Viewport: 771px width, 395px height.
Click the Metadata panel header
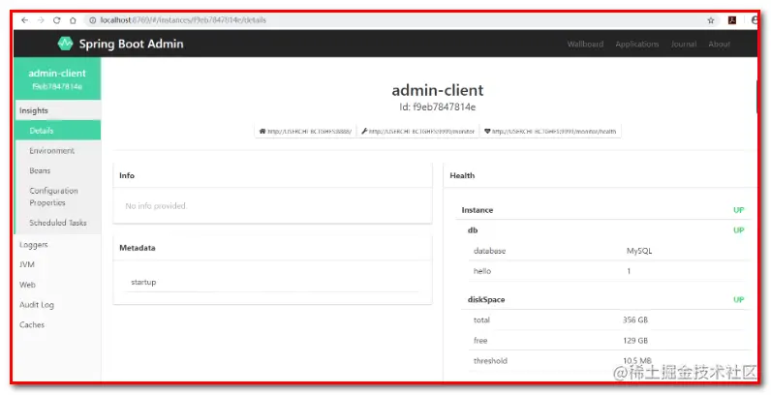272,248
